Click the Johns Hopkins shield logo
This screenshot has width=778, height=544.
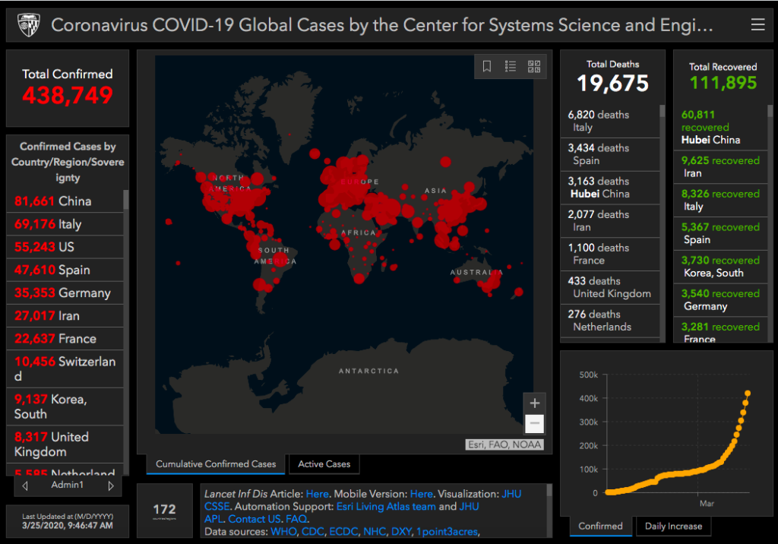[29, 25]
